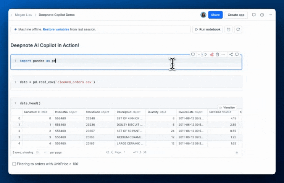Open header three-dot more options menu
This screenshot has width=284, height=183.
click(270, 15)
